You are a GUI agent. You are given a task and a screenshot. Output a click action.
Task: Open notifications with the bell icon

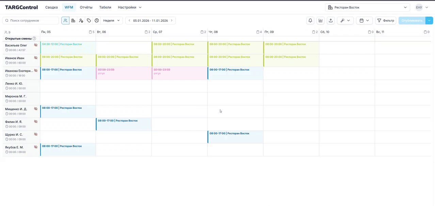click(310, 20)
